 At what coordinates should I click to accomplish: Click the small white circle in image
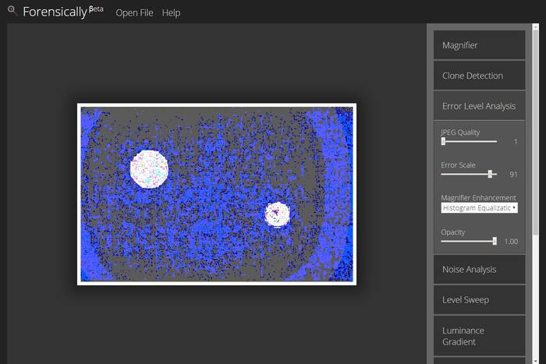277,214
